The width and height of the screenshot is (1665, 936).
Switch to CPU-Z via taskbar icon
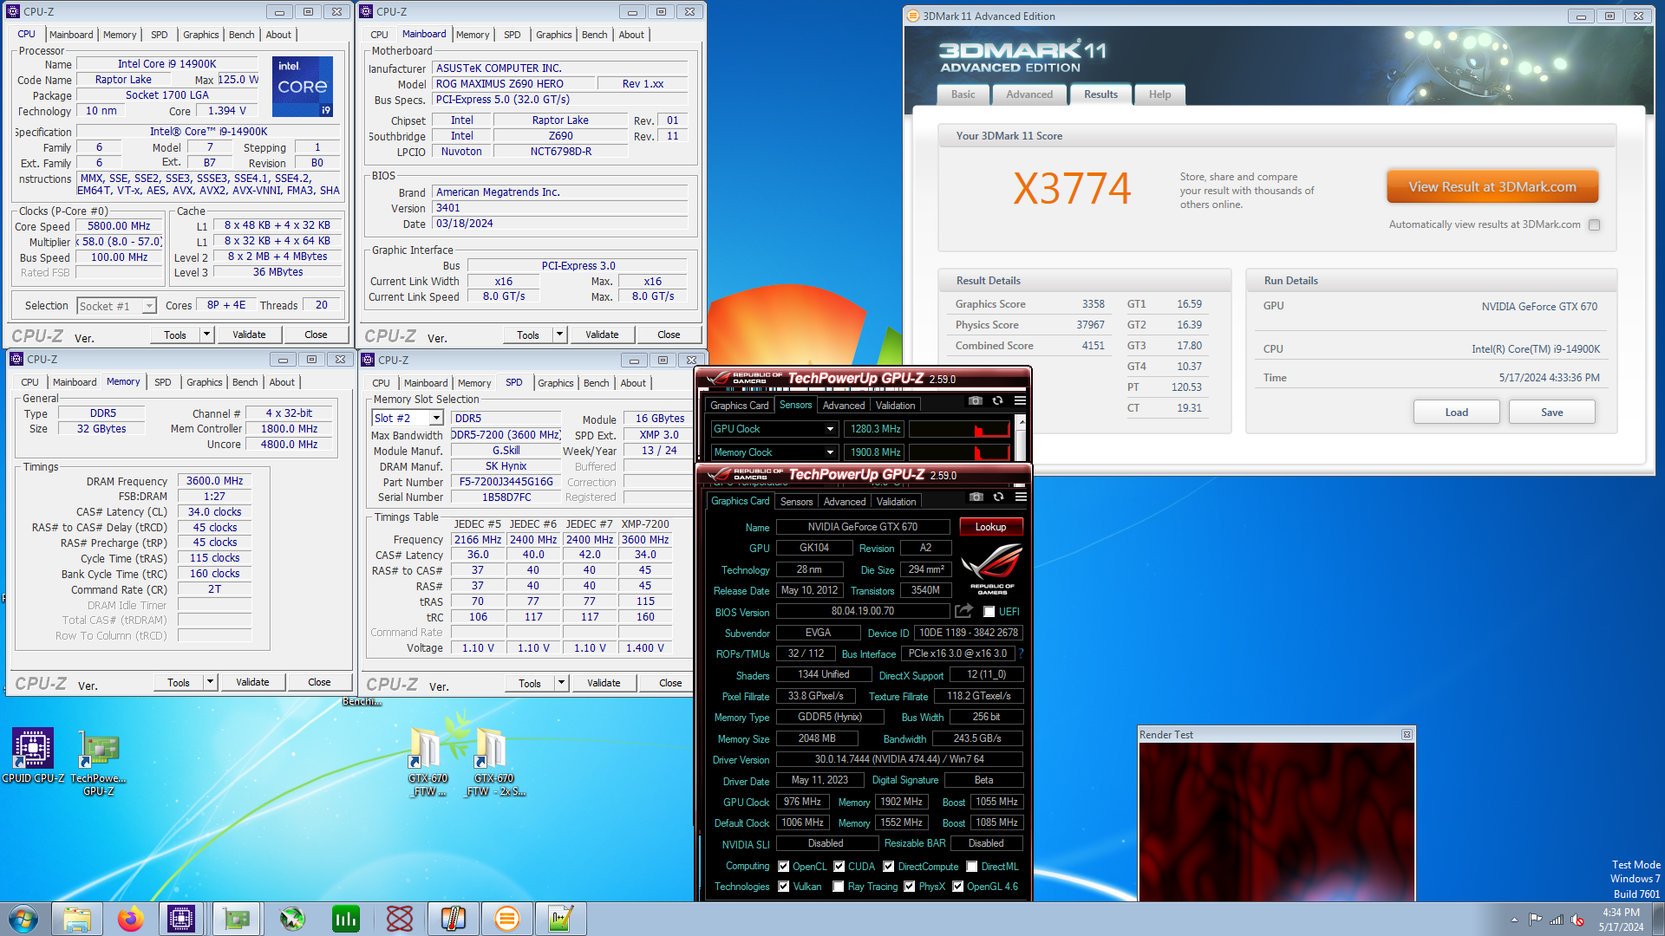(181, 919)
